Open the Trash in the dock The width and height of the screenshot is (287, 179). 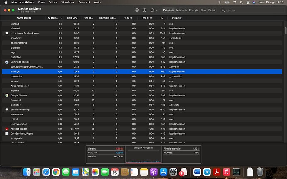[x=260, y=172]
